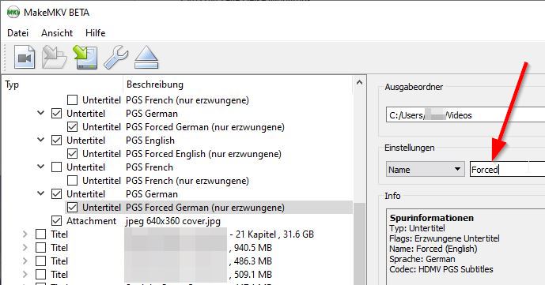The width and height of the screenshot is (545, 285).
Task: Open video file with camera icon
Action: coord(25,58)
